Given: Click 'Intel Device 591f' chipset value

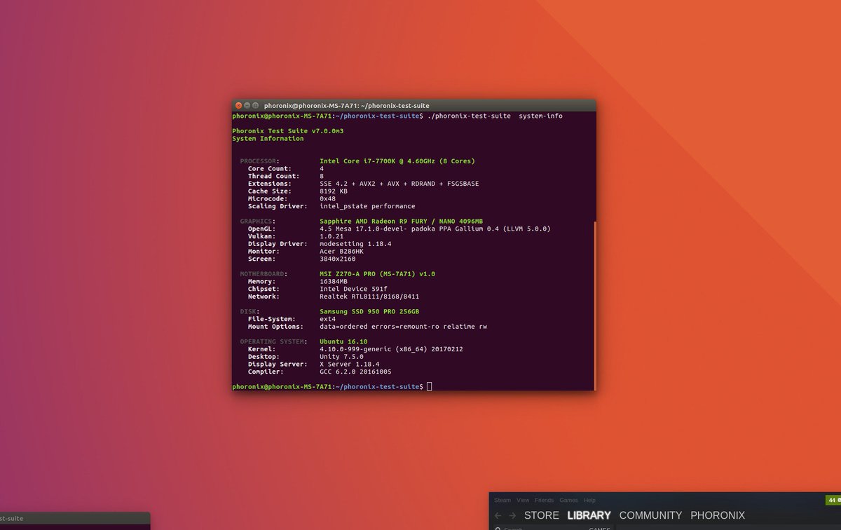Looking at the screenshot, I should click(x=353, y=289).
